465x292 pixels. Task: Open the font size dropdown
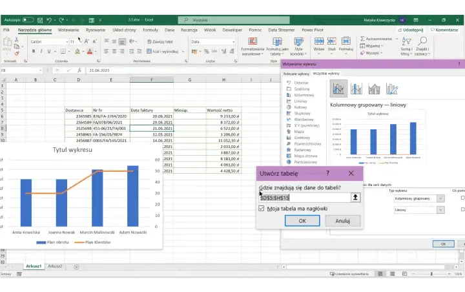(80, 41)
